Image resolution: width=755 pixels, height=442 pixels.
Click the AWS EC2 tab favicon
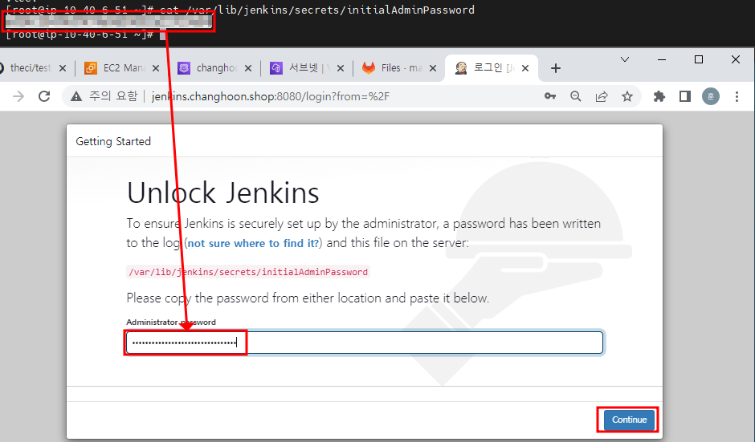tap(91, 68)
